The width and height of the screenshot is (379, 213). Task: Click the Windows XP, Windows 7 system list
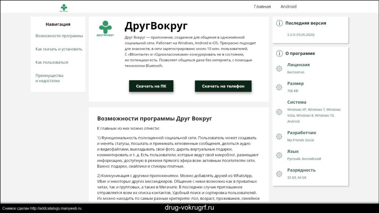click(314, 115)
